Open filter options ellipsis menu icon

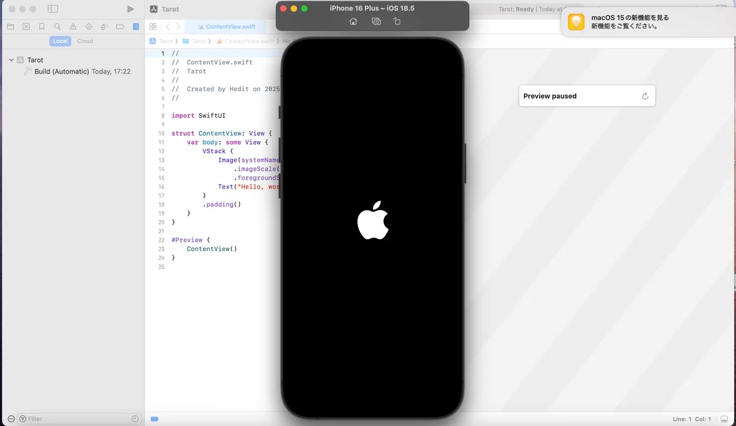[10, 419]
